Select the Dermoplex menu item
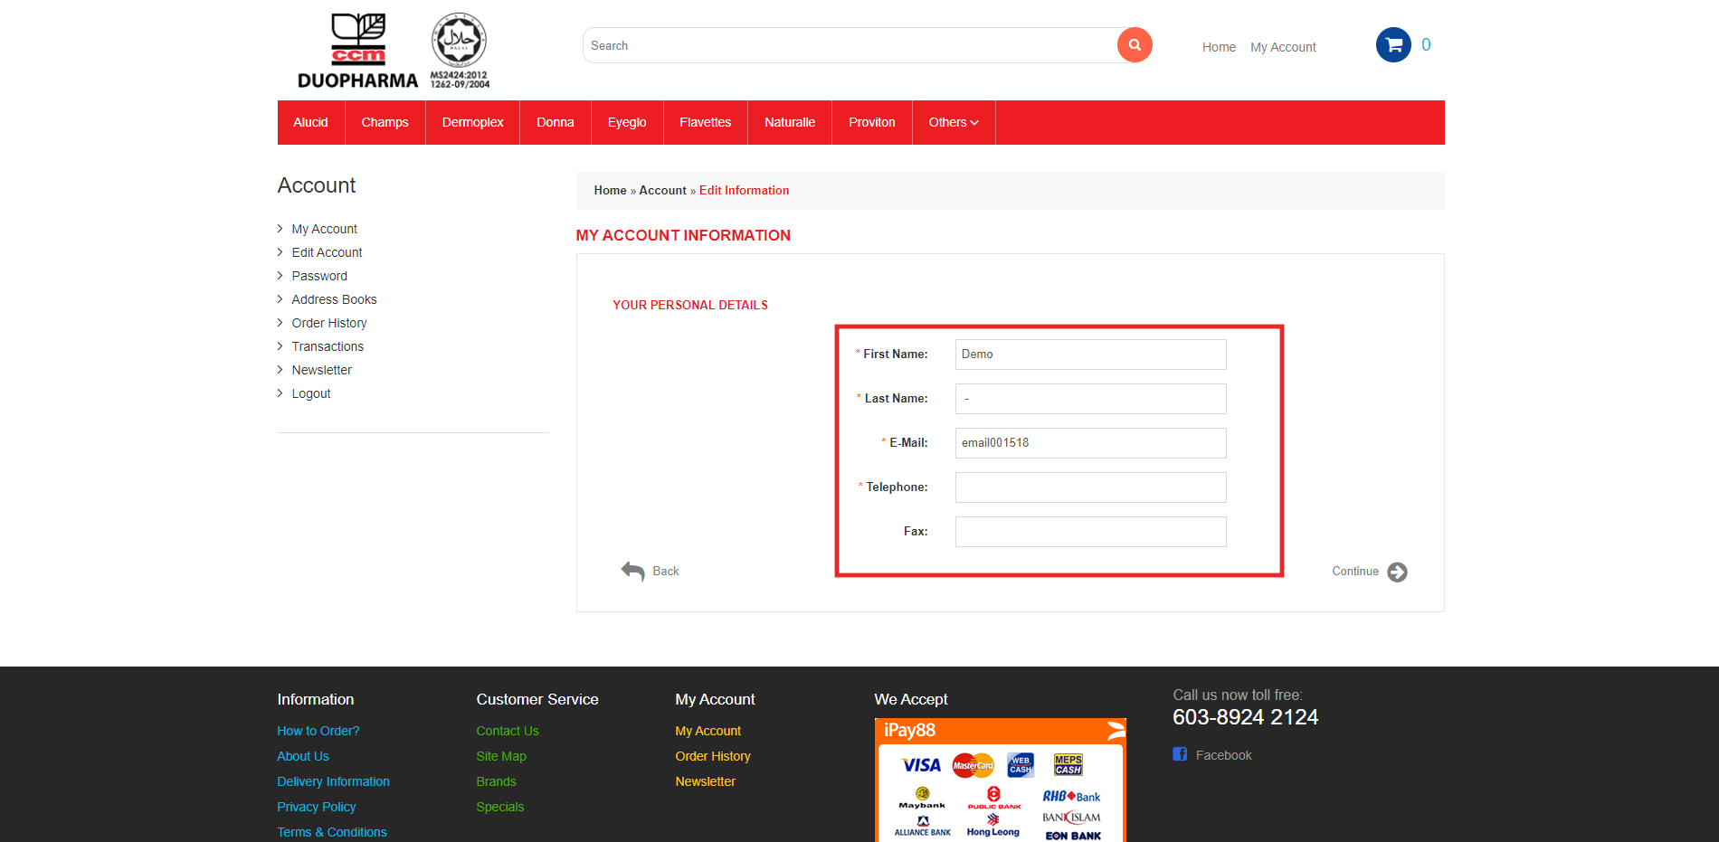Viewport: 1719px width, 842px height. [472, 122]
